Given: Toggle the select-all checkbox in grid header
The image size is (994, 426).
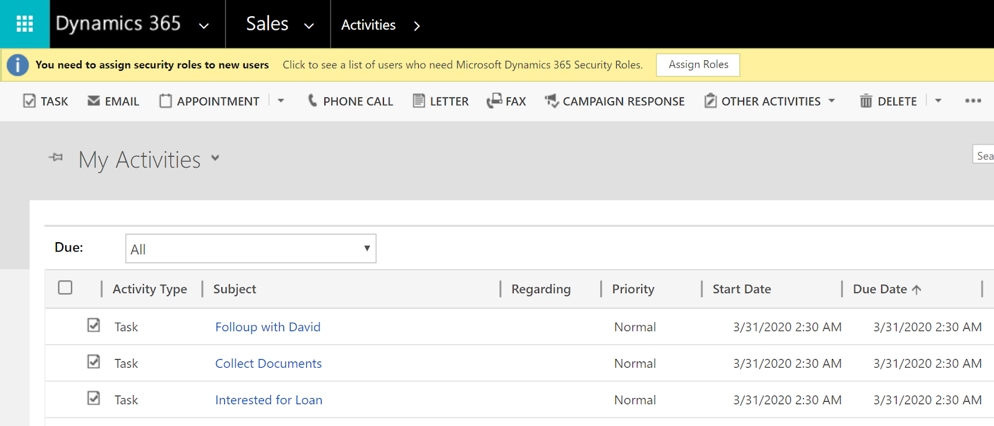Looking at the screenshot, I should click(65, 288).
